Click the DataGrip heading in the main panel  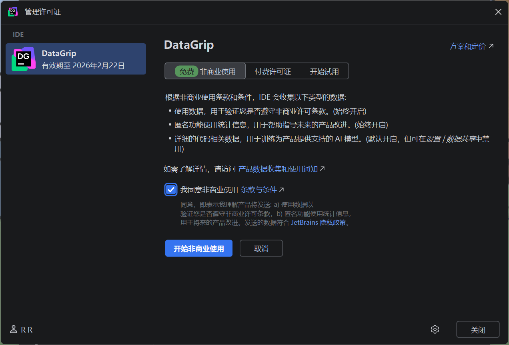(189, 45)
